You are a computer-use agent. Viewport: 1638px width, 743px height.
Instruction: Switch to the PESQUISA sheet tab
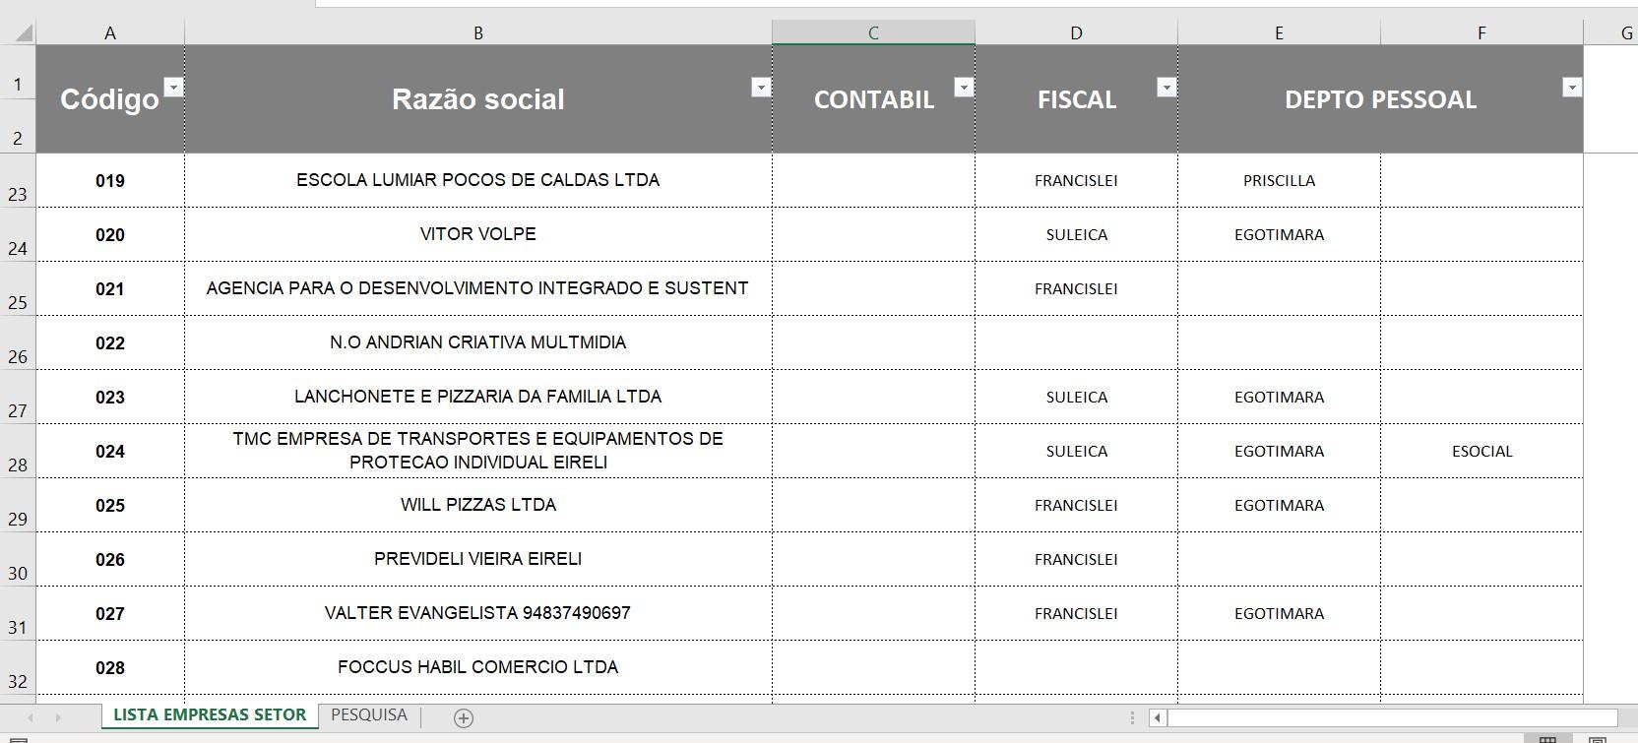pyautogui.click(x=369, y=715)
